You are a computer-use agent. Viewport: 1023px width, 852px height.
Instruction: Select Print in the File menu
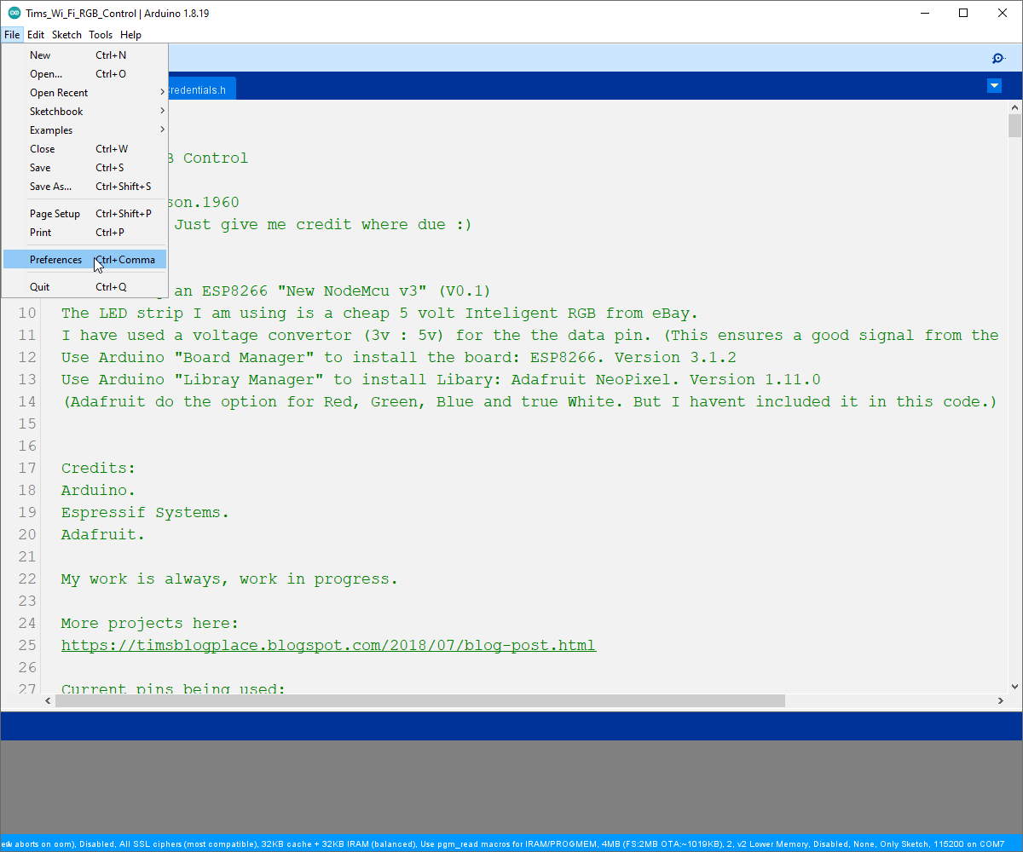click(x=84, y=233)
